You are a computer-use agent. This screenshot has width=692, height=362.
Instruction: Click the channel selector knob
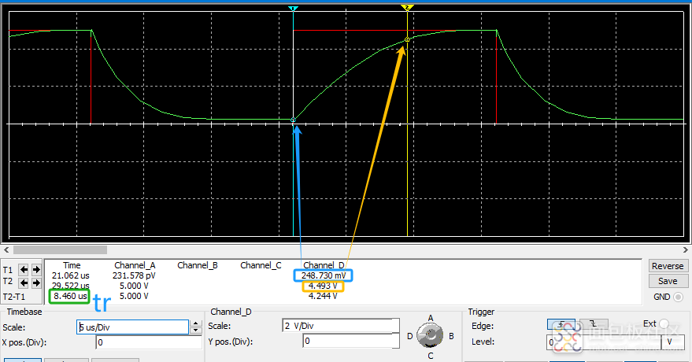pyautogui.click(x=430, y=335)
